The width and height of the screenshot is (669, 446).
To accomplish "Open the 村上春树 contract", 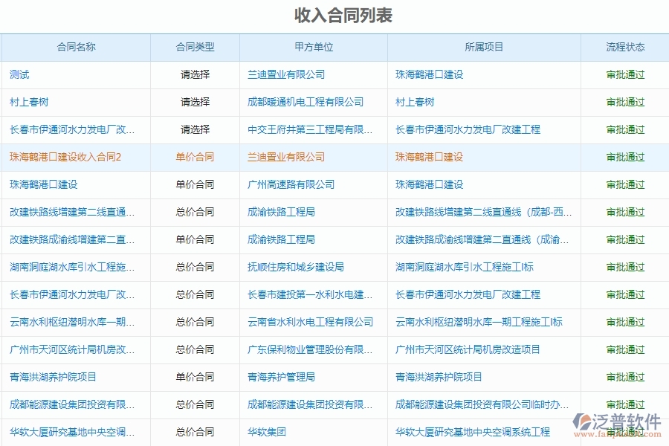I will pyautogui.click(x=25, y=102).
